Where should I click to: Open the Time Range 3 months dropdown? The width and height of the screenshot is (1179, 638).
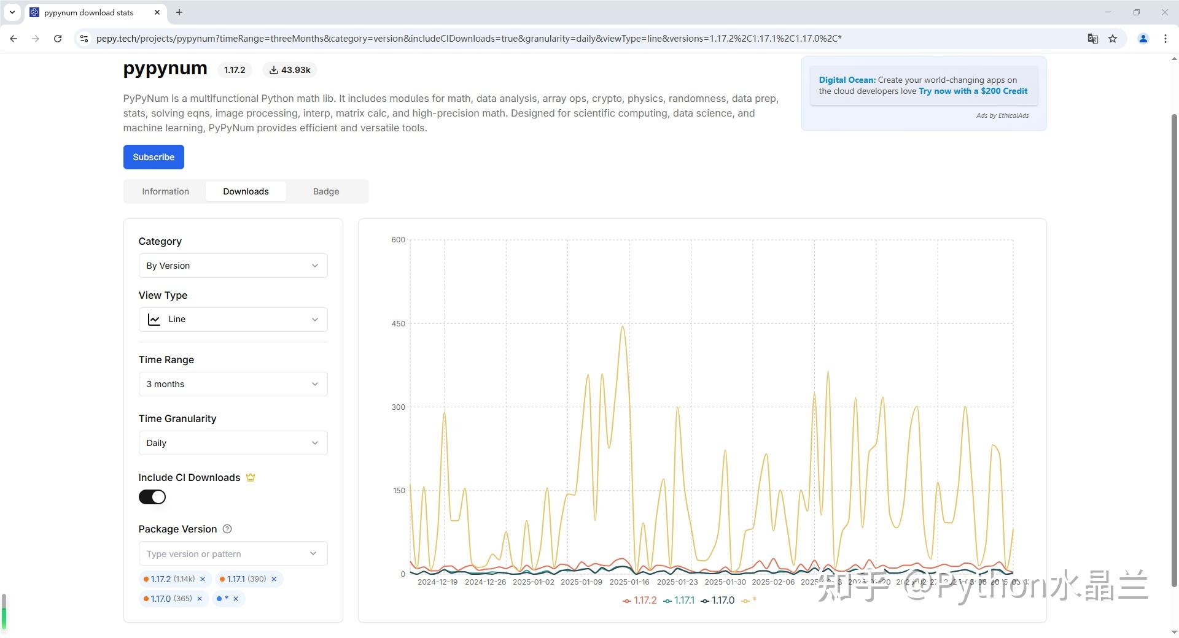pos(233,384)
